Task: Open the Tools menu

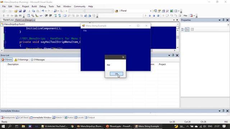Action: coord(51,6)
